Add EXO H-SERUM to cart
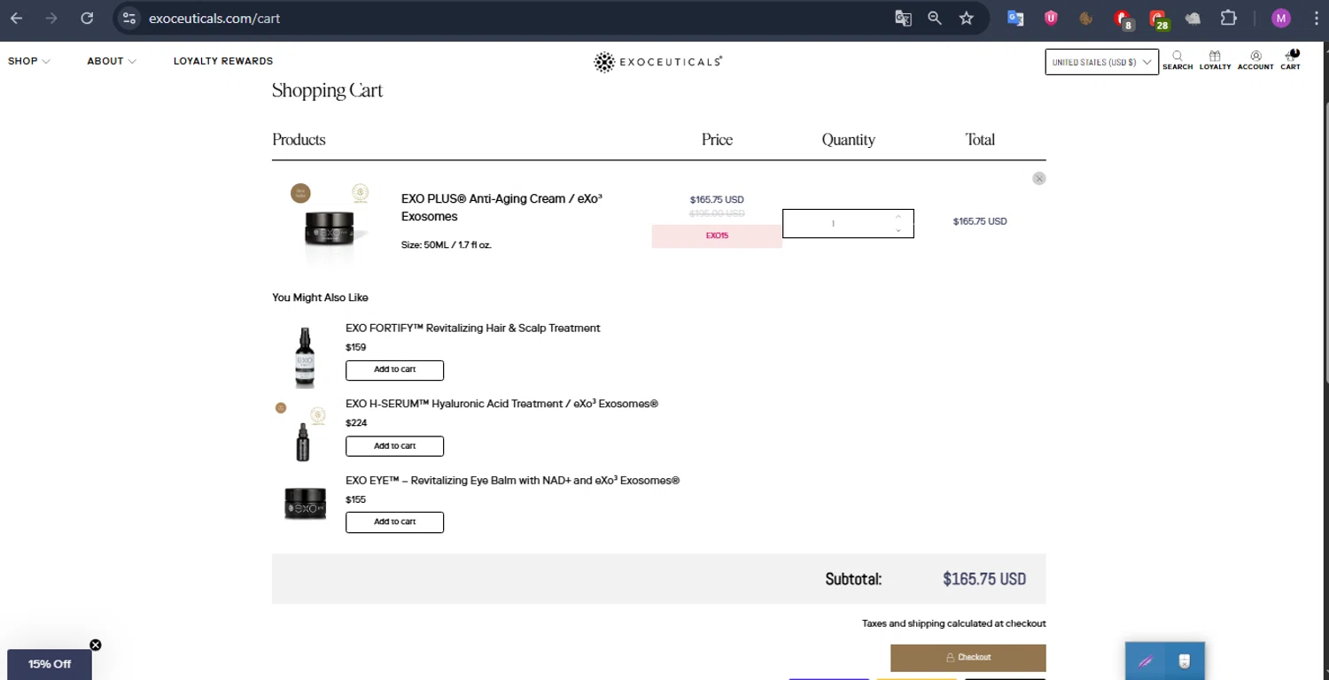This screenshot has height=680, width=1329. [x=394, y=446]
